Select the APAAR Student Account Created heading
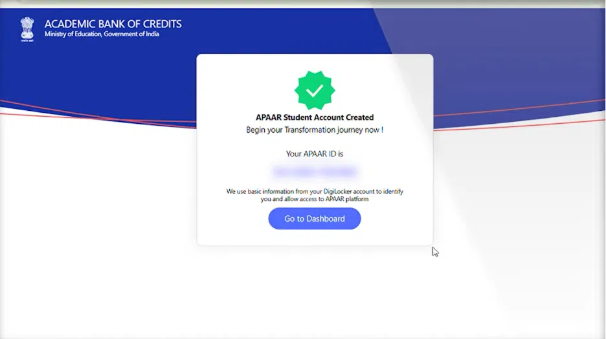Screen dimensions: 606x339 (315, 117)
